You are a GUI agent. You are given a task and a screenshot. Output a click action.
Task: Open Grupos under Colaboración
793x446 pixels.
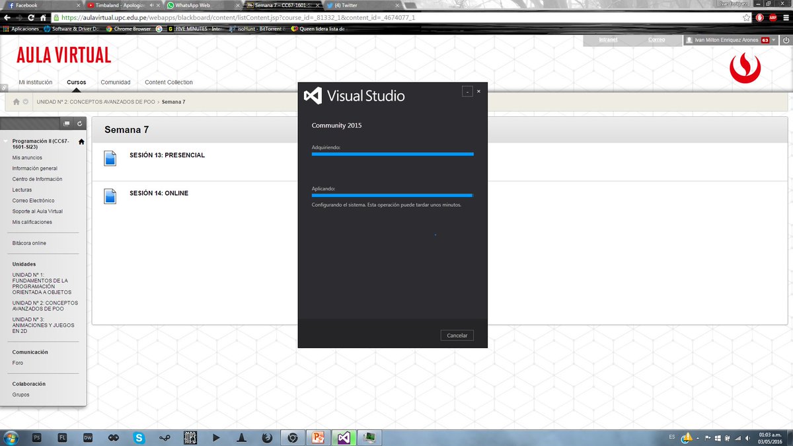[x=20, y=394]
